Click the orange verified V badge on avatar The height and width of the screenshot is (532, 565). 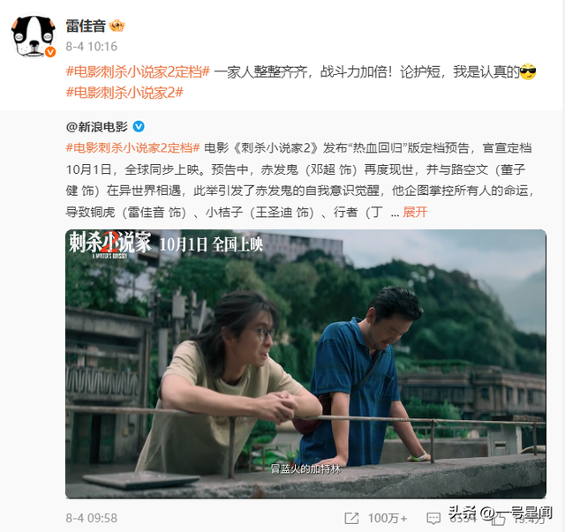[x=50, y=52]
